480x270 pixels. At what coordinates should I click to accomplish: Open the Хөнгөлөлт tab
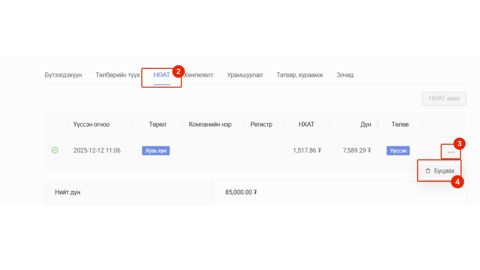199,75
